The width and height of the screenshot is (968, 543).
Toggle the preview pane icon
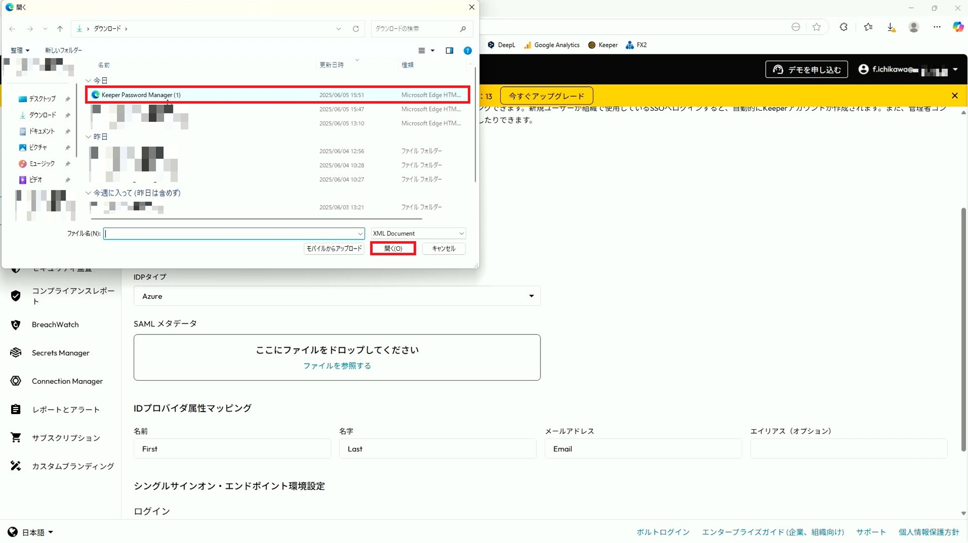(449, 50)
